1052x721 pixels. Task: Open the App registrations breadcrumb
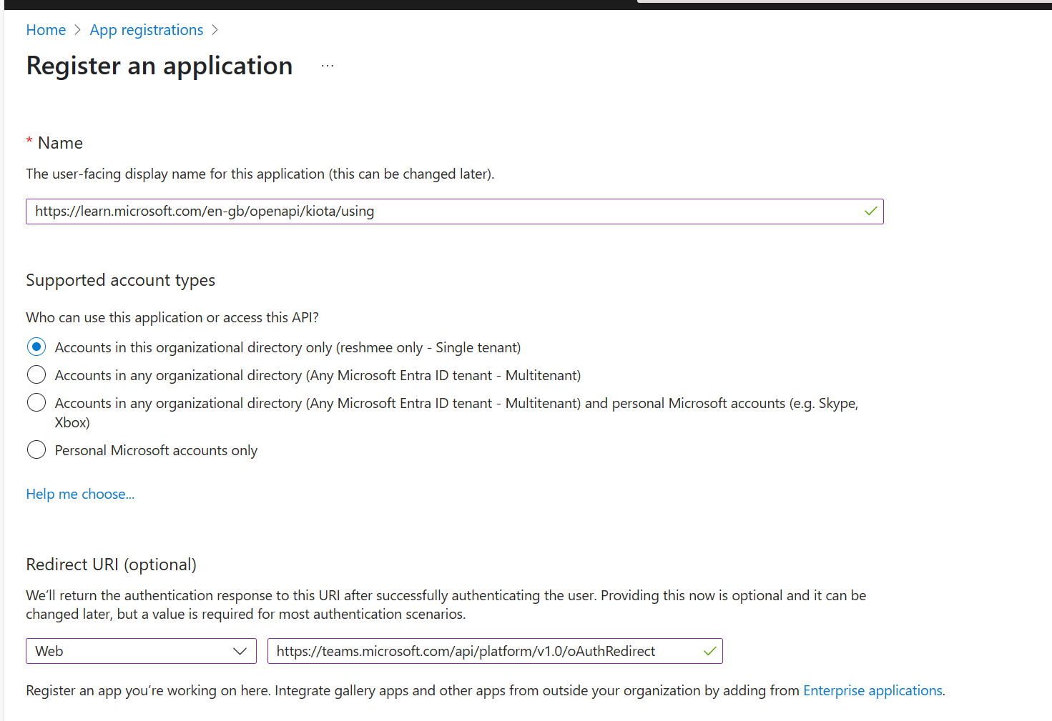pos(146,30)
